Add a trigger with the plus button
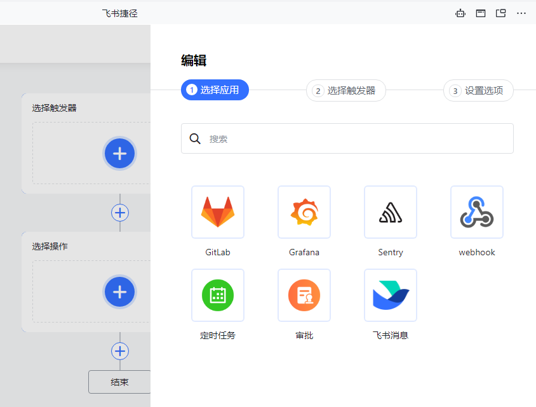Screen dimensions: 536x407 tap(119, 153)
